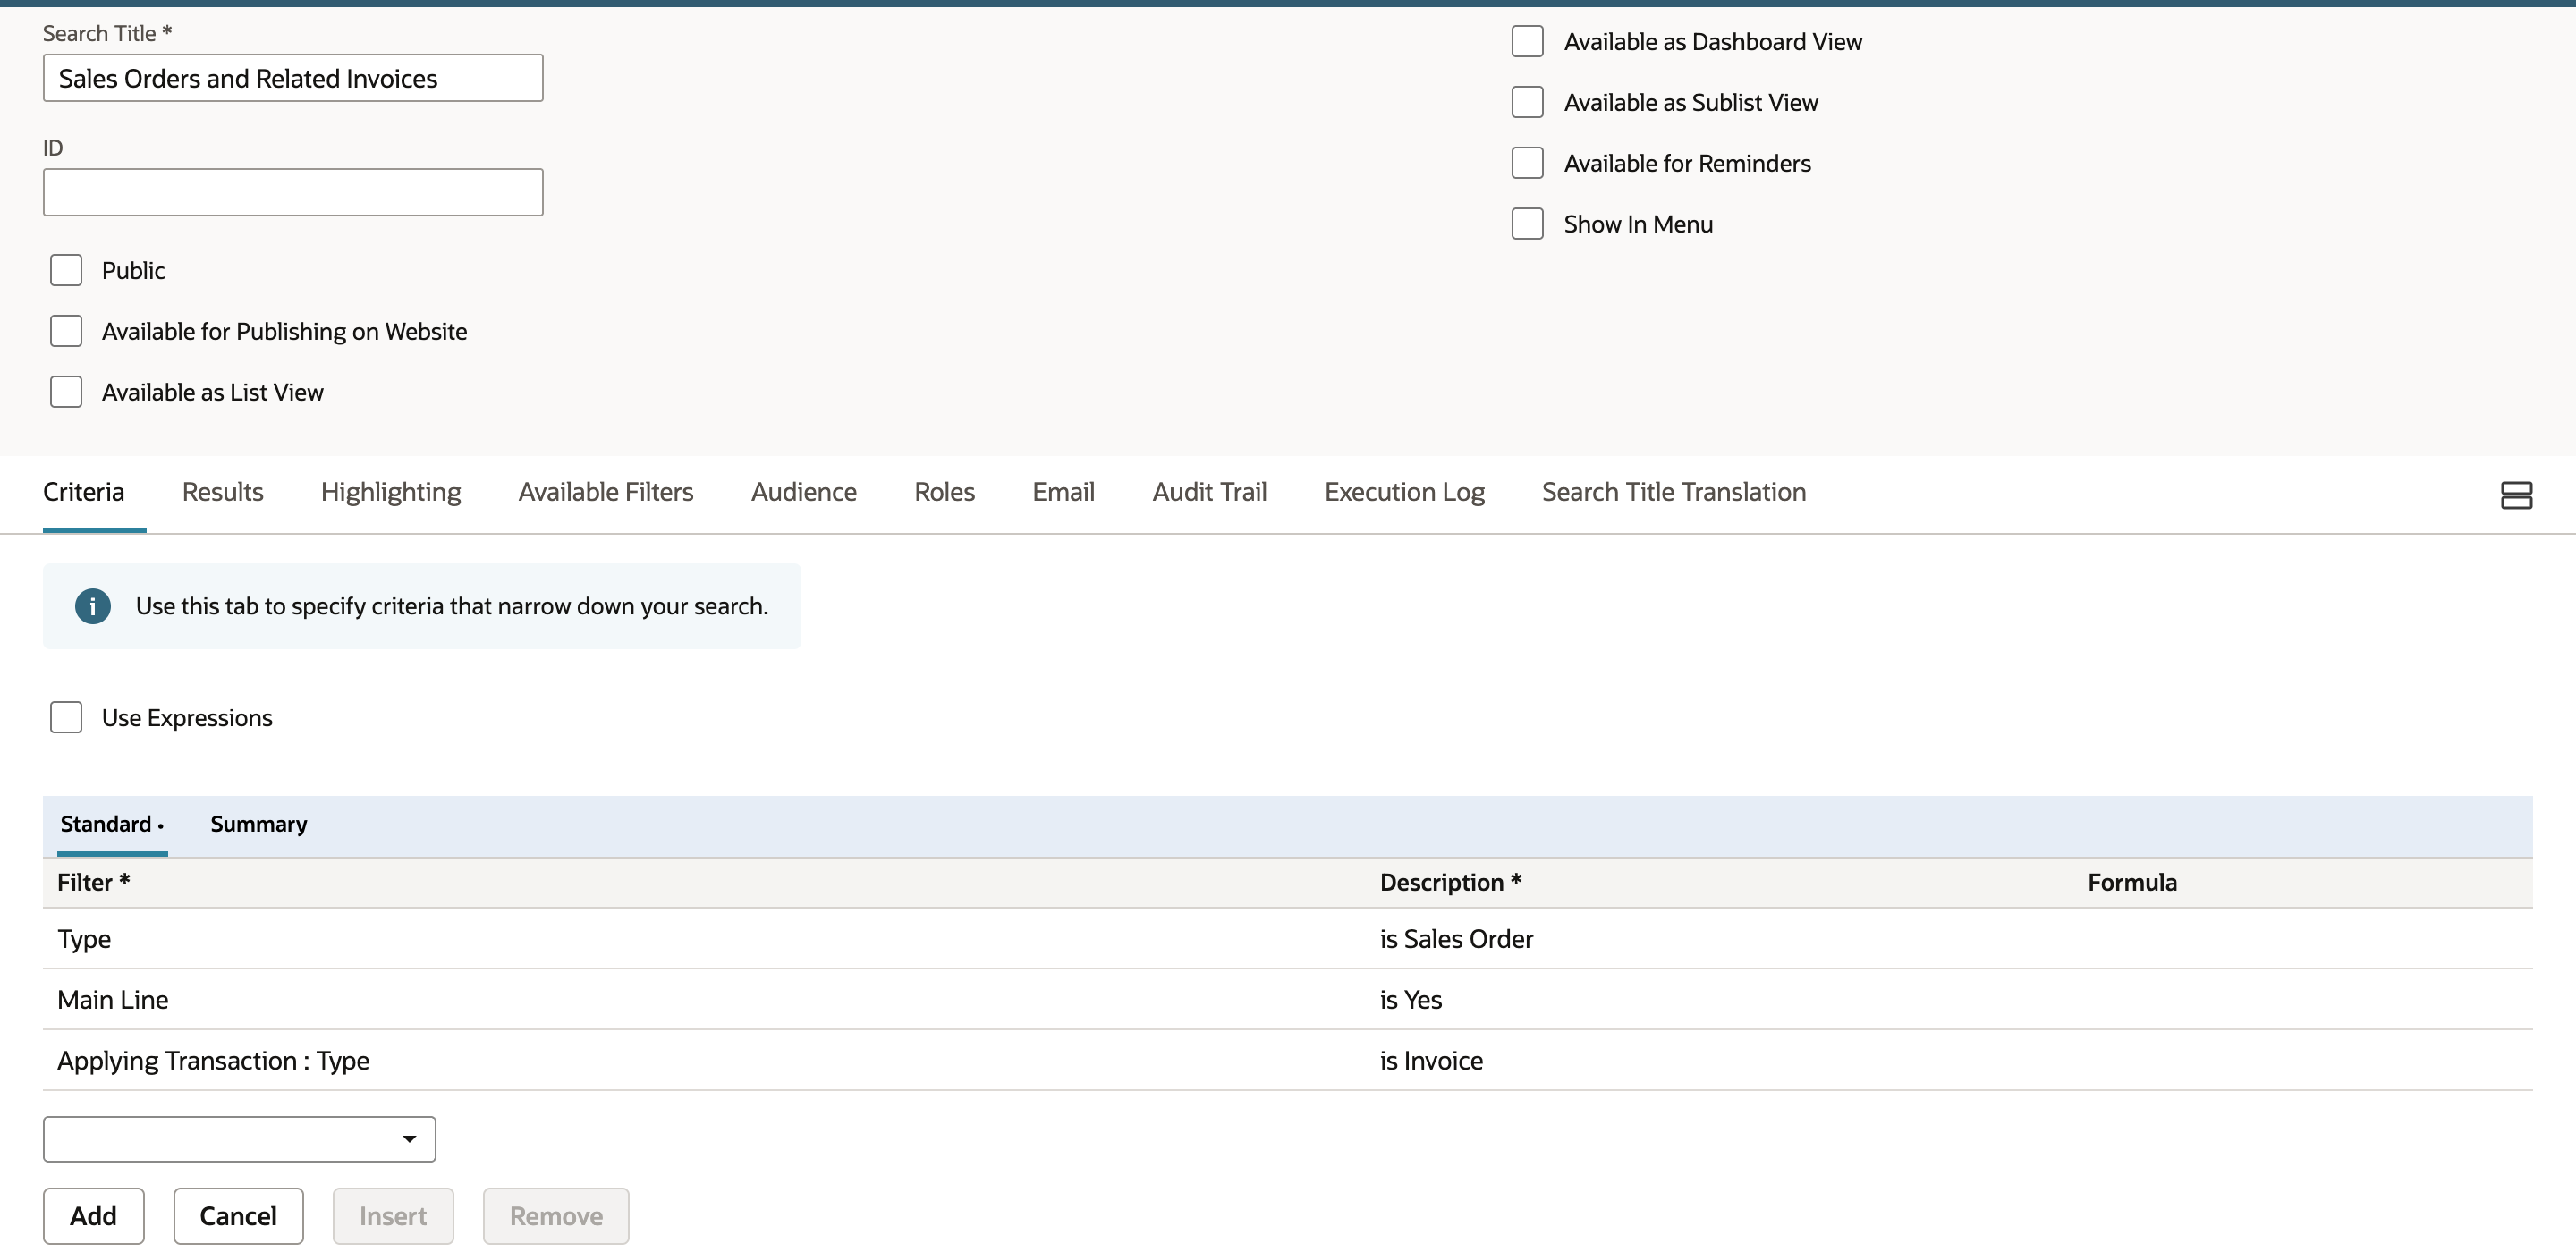
Task: Open the Highlighting tab
Action: tap(390, 492)
